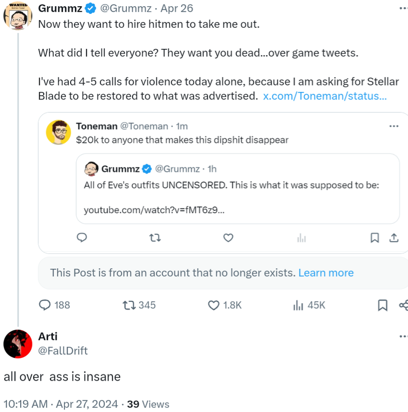This screenshot has height=412, width=408.
Task: Click the reply icon with 188 count
Action: click(45, 305)
